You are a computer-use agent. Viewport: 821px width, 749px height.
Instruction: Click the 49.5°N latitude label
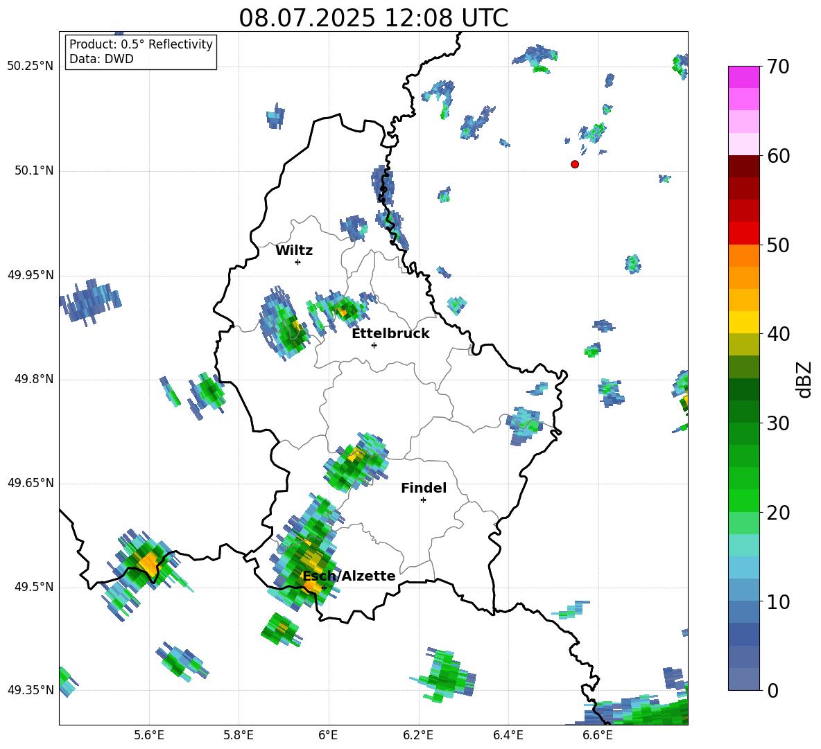pyautogui.click(x=34, y=587)
